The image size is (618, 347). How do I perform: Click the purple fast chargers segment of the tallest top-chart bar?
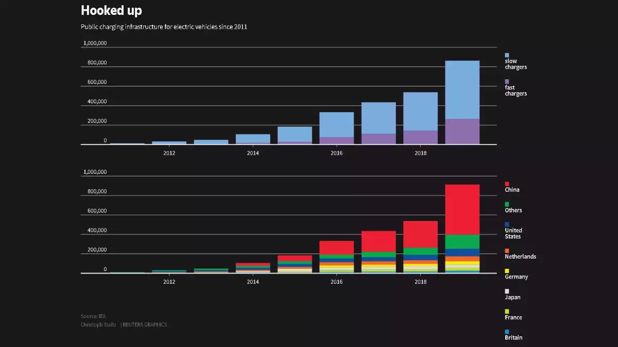pyautogui.click(x=462, y=132)
